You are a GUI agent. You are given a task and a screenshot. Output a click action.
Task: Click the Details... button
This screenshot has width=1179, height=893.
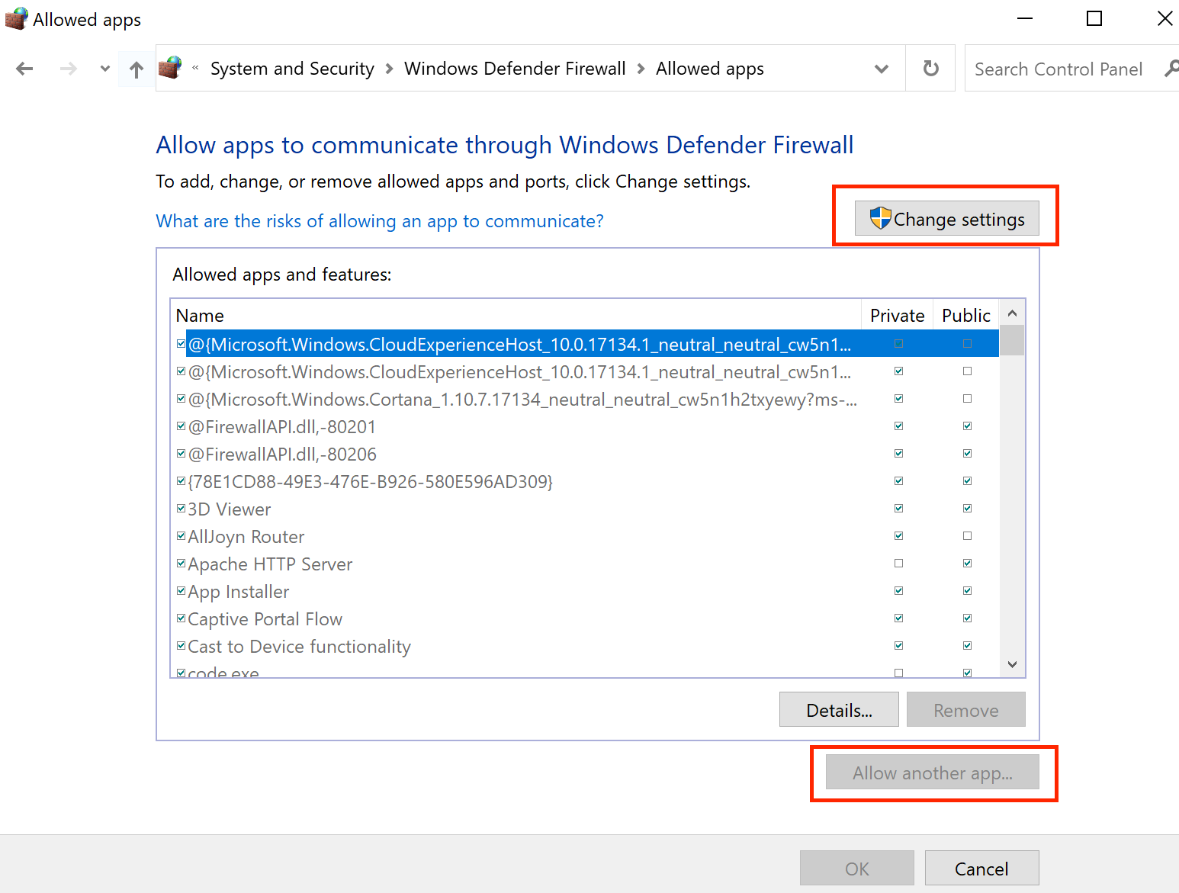click(839, 710)
